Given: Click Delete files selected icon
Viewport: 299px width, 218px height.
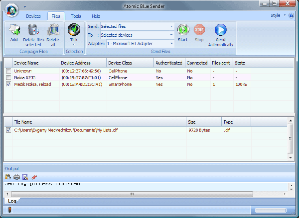Looking at the screenshot, I should (33, 31).
